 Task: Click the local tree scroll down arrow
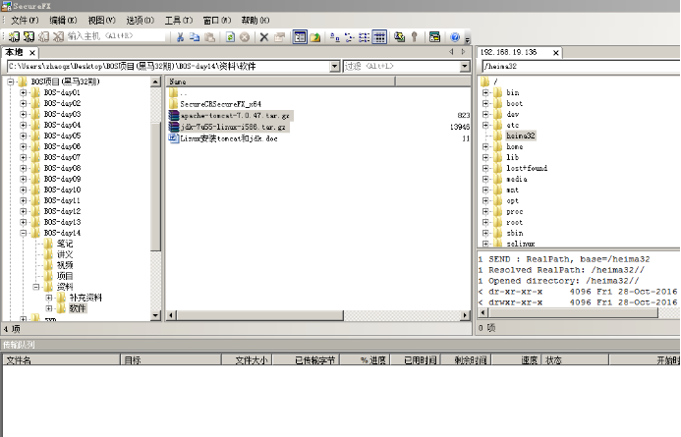coord(155,315)
